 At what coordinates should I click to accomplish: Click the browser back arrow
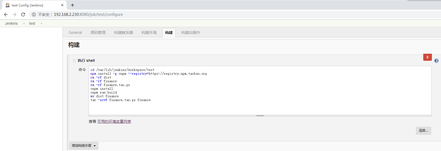tap(6, 15)
